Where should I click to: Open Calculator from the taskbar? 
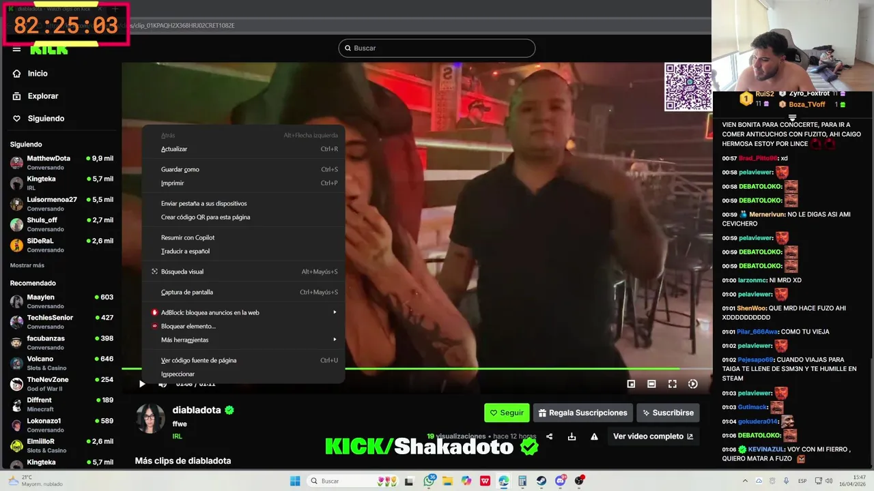click(522, 481)
